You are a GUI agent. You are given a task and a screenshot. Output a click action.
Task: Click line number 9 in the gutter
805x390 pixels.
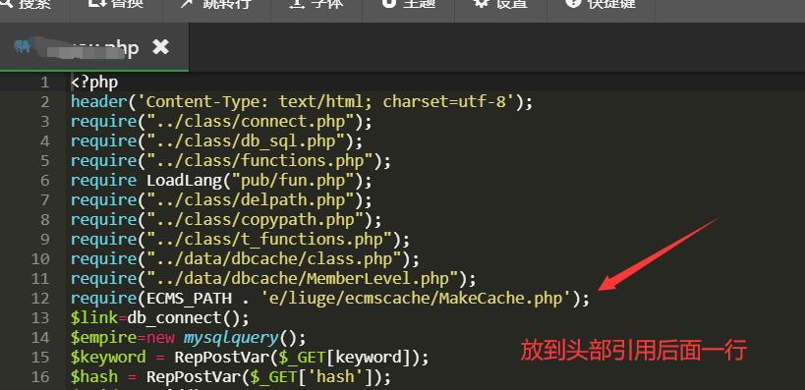(44, 239)
